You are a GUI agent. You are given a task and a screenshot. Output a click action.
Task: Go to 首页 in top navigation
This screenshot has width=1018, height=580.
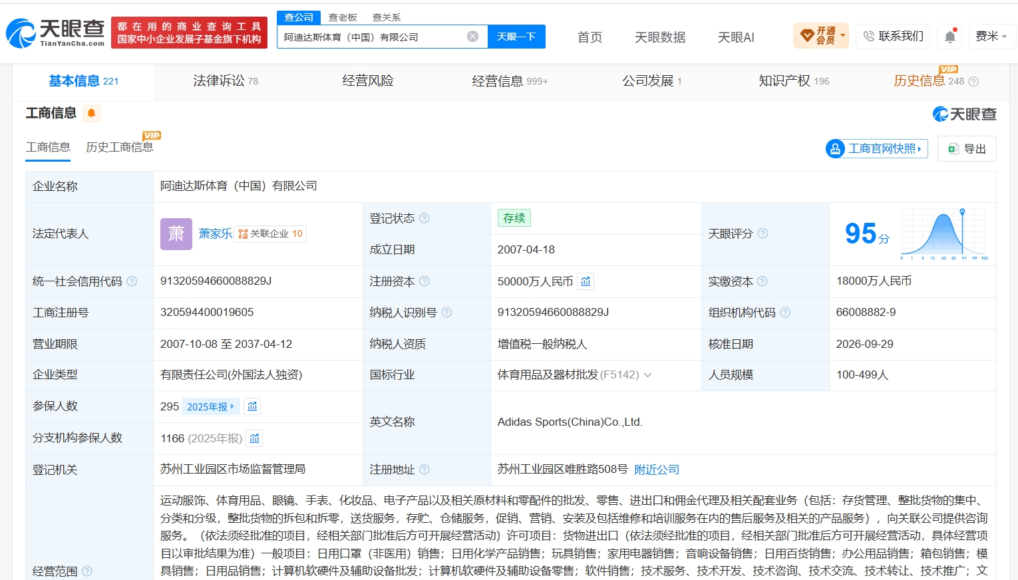(x=590, y=37)
